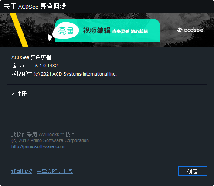Confirm with the 确定 button

(x=193, y=171)
